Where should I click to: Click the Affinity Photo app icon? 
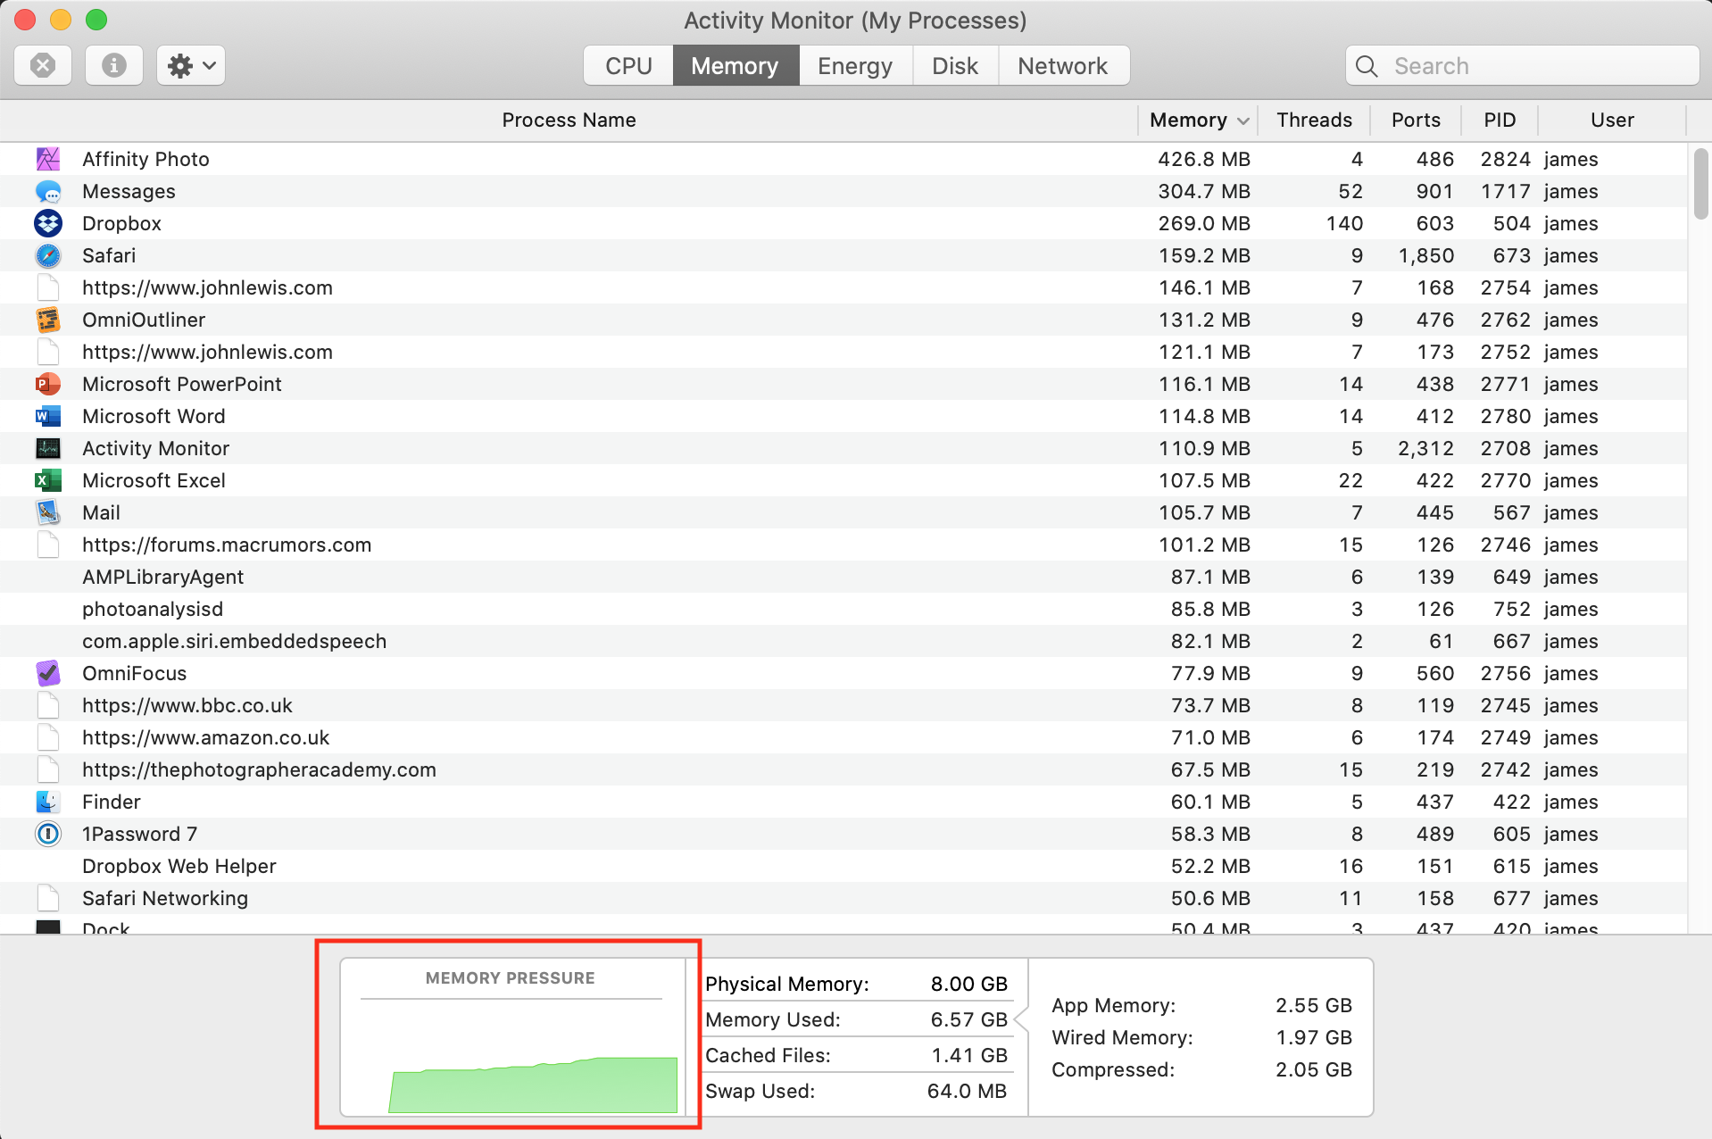48,159
